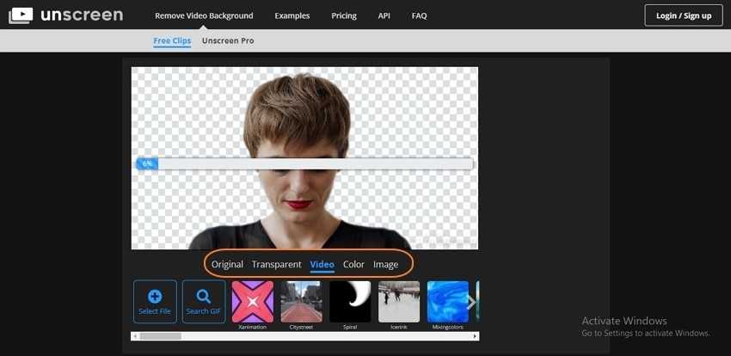Choose the Xanimation background thumbnail
The height and width of the screenshot is (356, 731).
252,302
